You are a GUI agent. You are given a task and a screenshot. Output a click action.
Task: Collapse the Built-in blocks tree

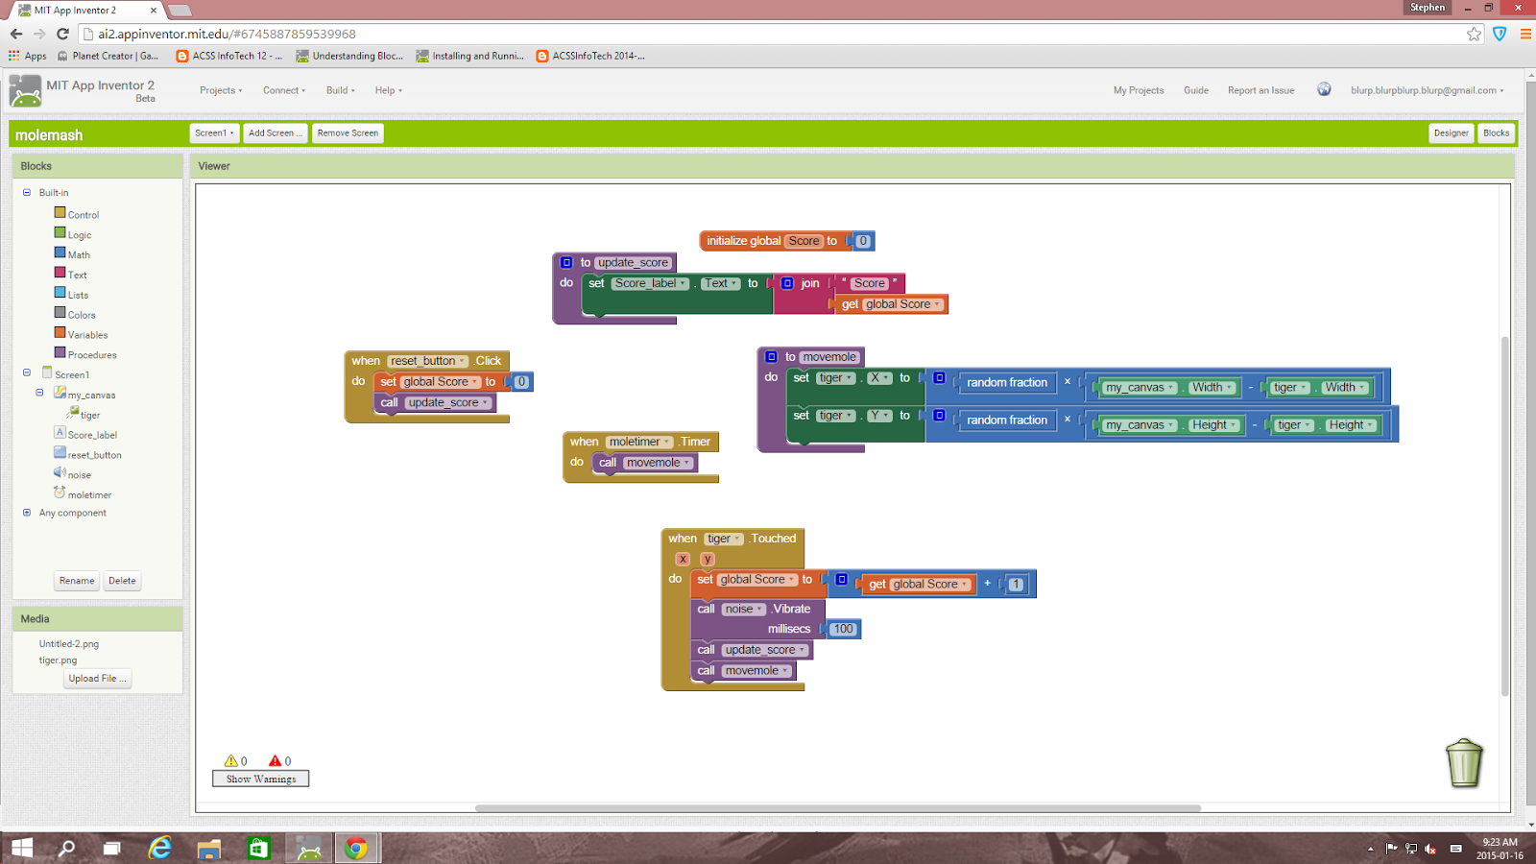27,192
